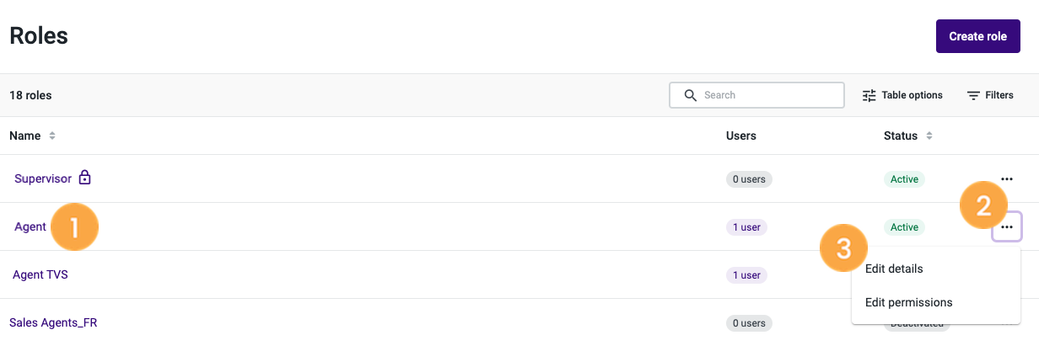Focus the Search roles input field

click(x=756, y=95)
